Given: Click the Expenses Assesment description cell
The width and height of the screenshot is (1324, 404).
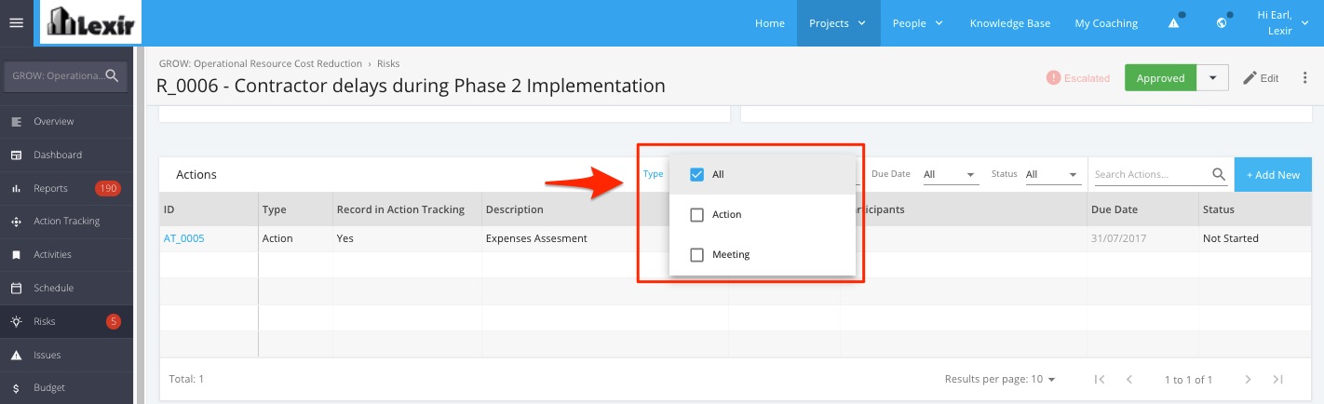Looking at the screenshot, I should click(536, 238).
